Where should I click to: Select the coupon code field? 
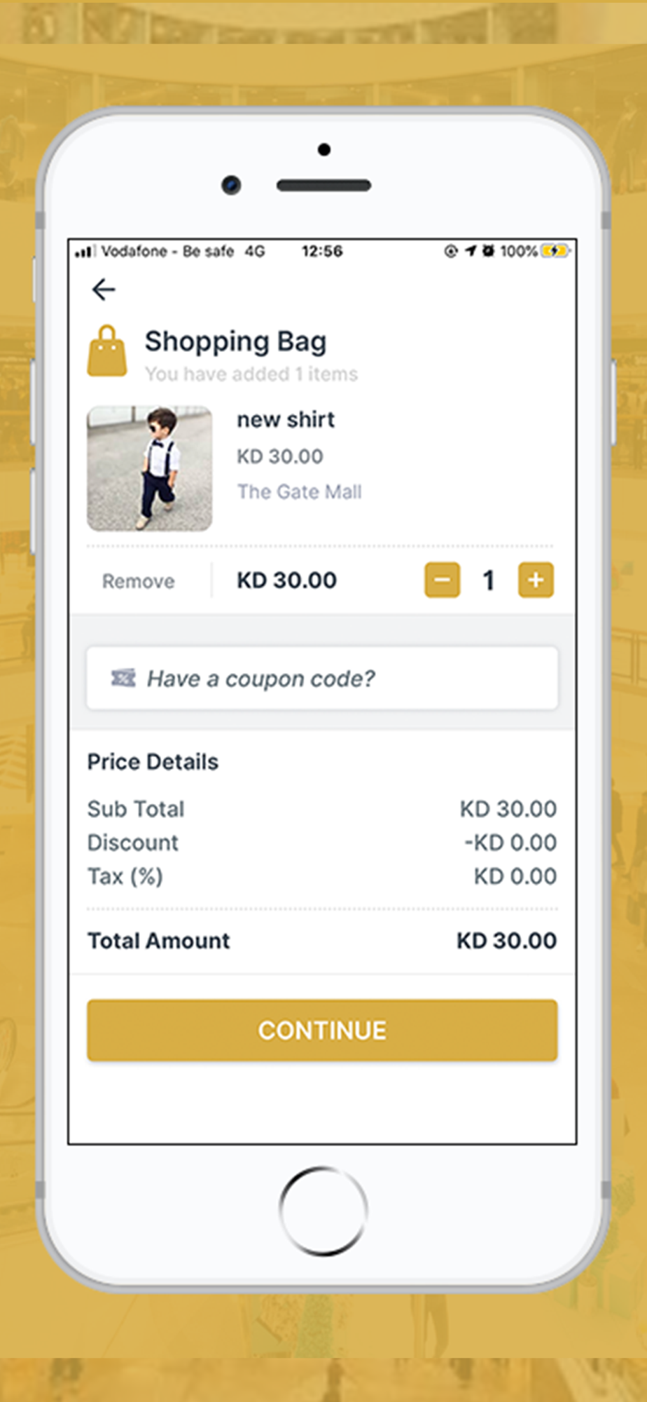(322, 678)
